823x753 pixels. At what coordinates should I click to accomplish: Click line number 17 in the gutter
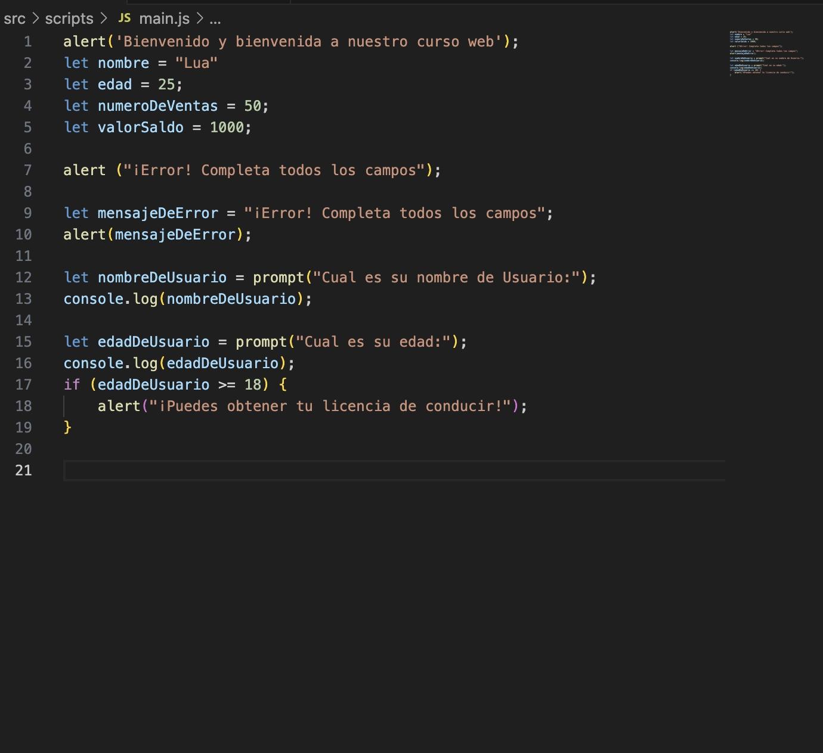click(x=23, y=385)
